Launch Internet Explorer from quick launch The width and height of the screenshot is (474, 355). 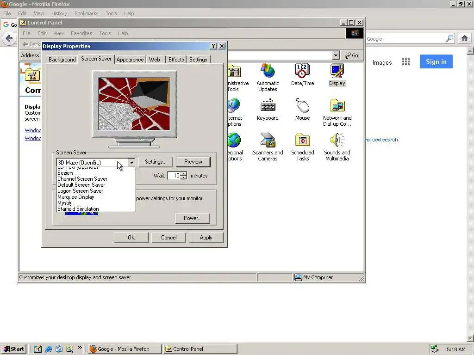point(48,349)
